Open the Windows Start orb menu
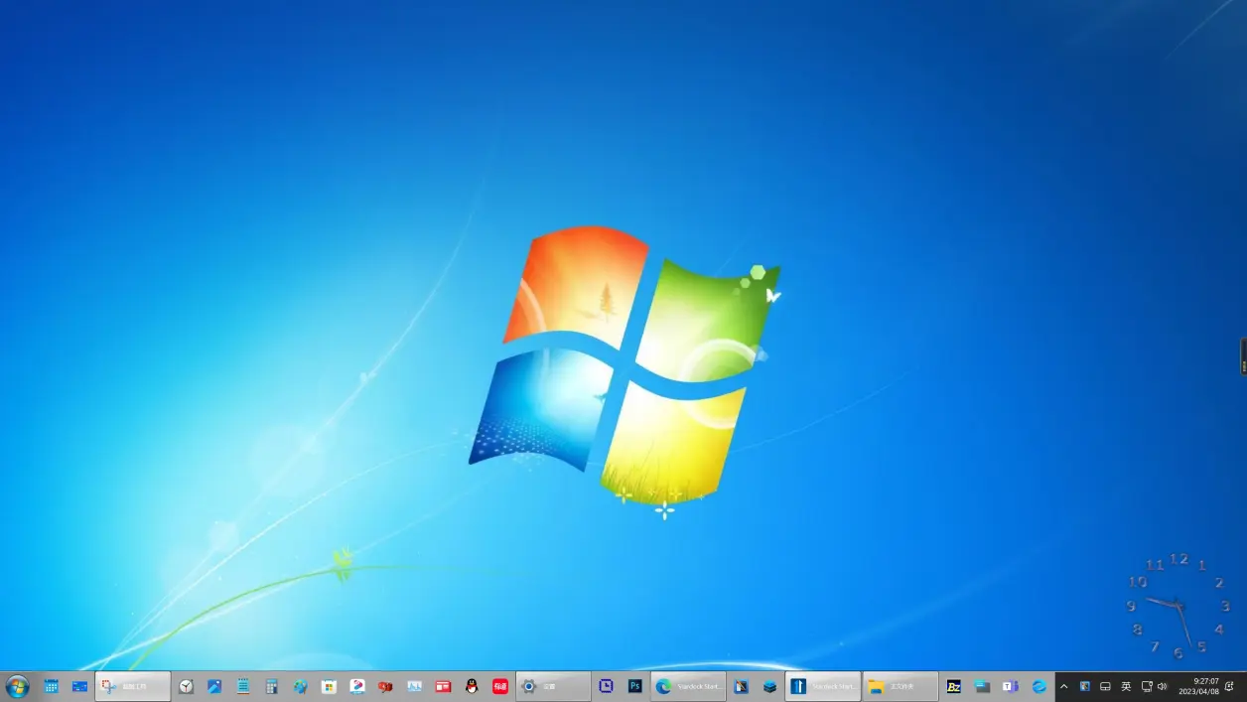The width and height of the screenshot is (1247, 702). [x=17, y=686]
